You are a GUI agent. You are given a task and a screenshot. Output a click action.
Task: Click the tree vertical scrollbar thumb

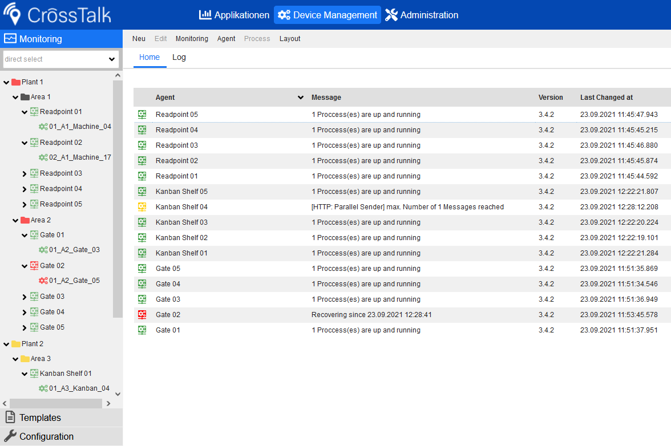pyautogui.click(x=118, y=199)
